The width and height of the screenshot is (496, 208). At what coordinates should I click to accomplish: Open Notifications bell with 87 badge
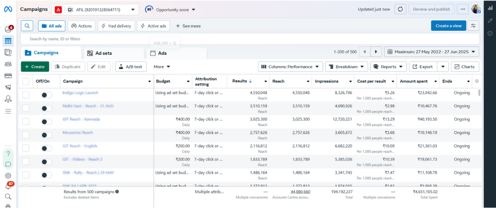coord(9,186)
